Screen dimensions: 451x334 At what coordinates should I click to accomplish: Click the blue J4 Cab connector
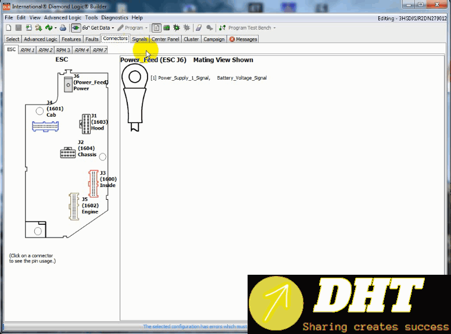[x=45, y=126]
